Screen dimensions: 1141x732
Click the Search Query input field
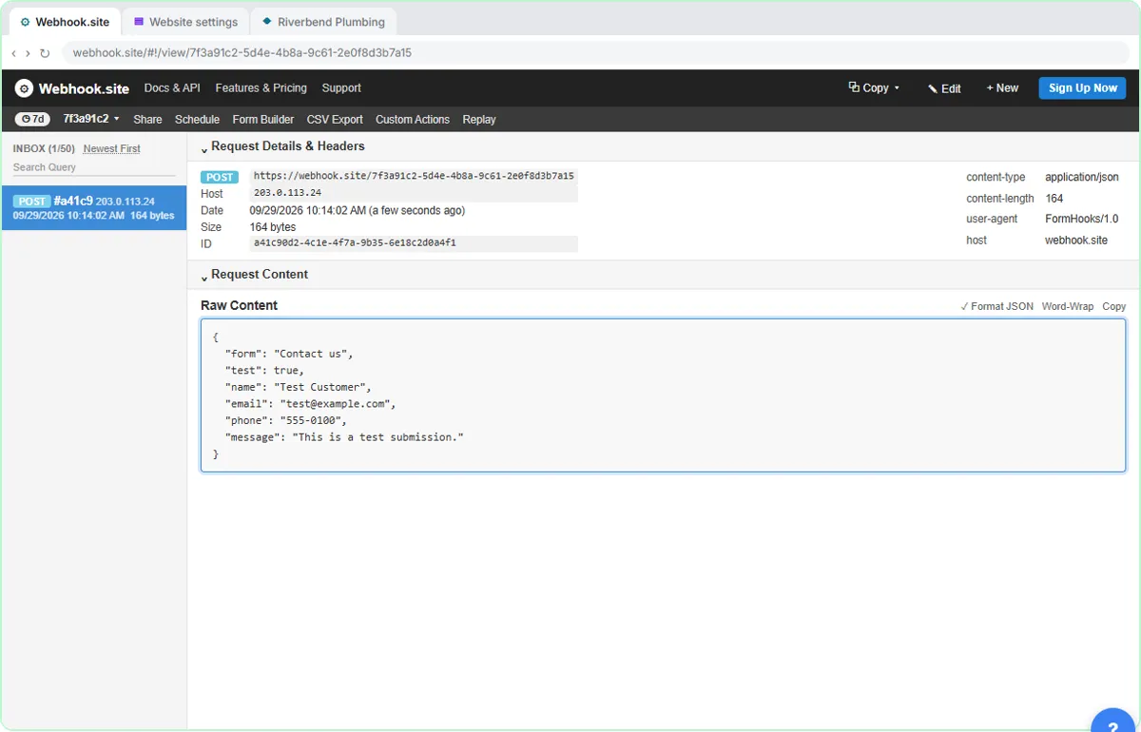pyautogui.click(x=94, y=167)
